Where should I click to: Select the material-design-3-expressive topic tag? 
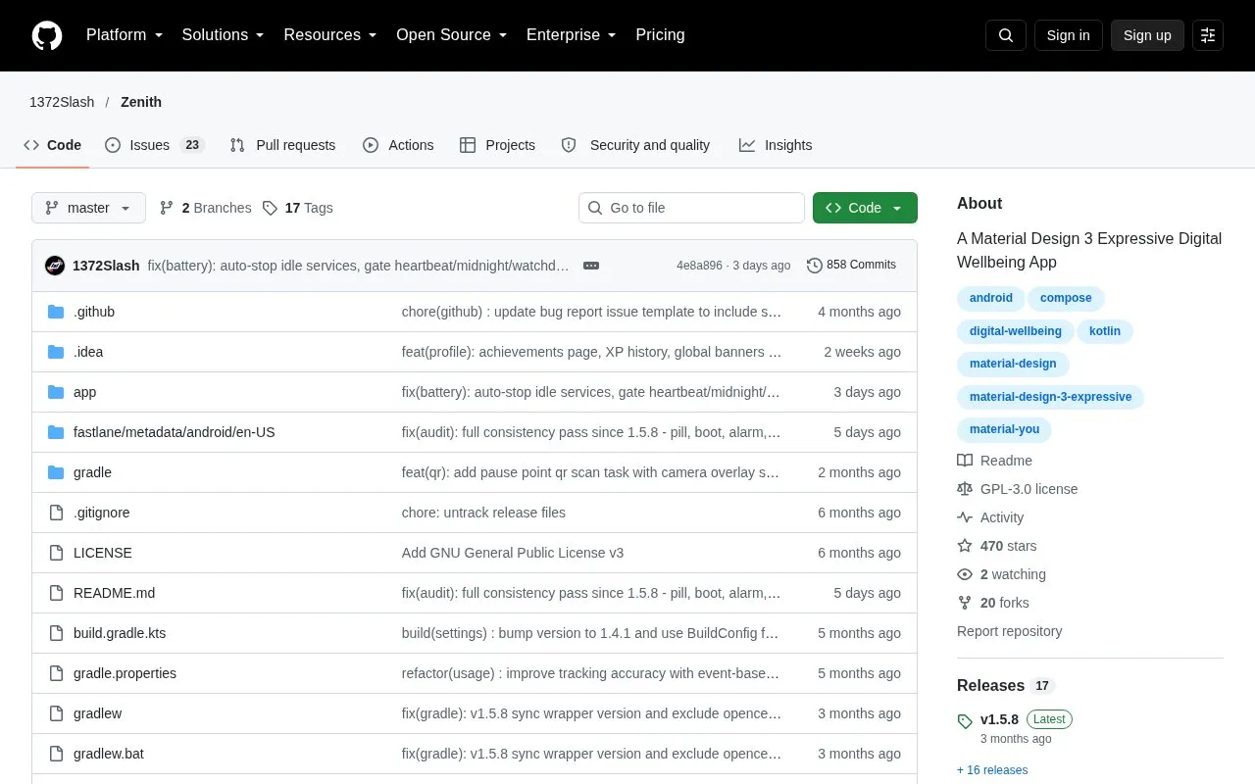(1051, 397)
